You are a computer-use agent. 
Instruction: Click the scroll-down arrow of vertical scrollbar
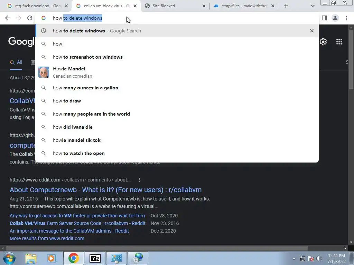click(x=351, y=242)
